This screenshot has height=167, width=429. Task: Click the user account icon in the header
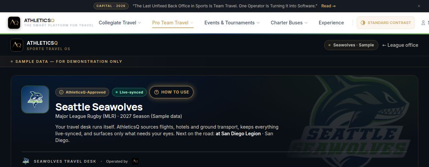(x=423, y=23)
